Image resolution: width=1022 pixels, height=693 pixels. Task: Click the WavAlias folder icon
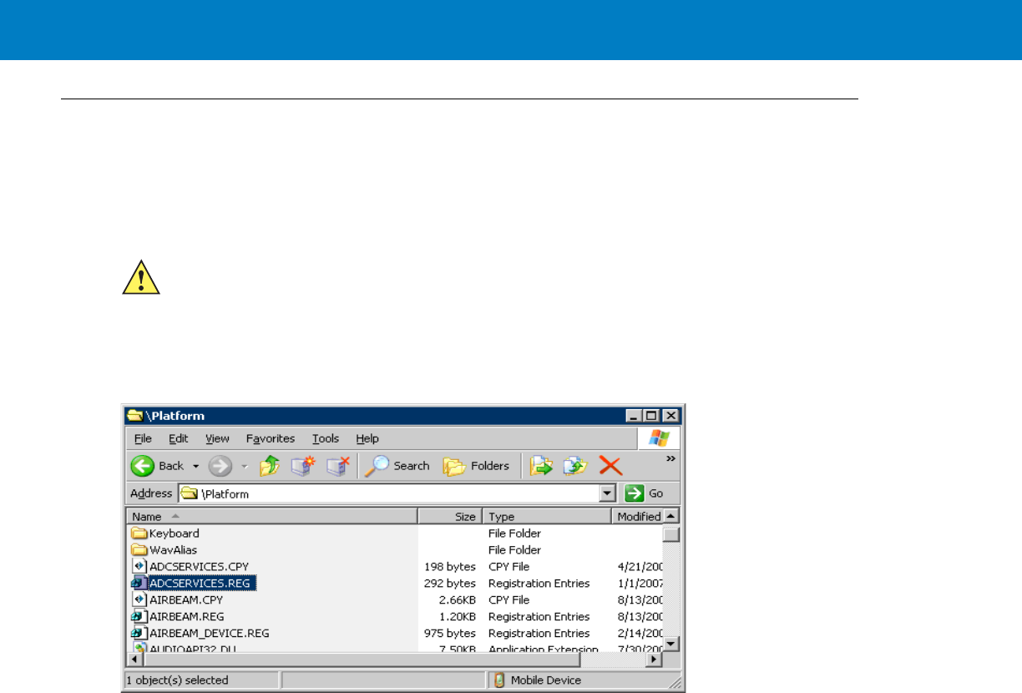[x=139, y=550]
